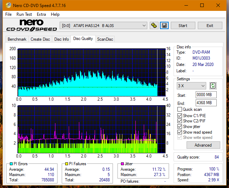
Task: Switch to the Create Disc tab
Action: coord(40,39)
